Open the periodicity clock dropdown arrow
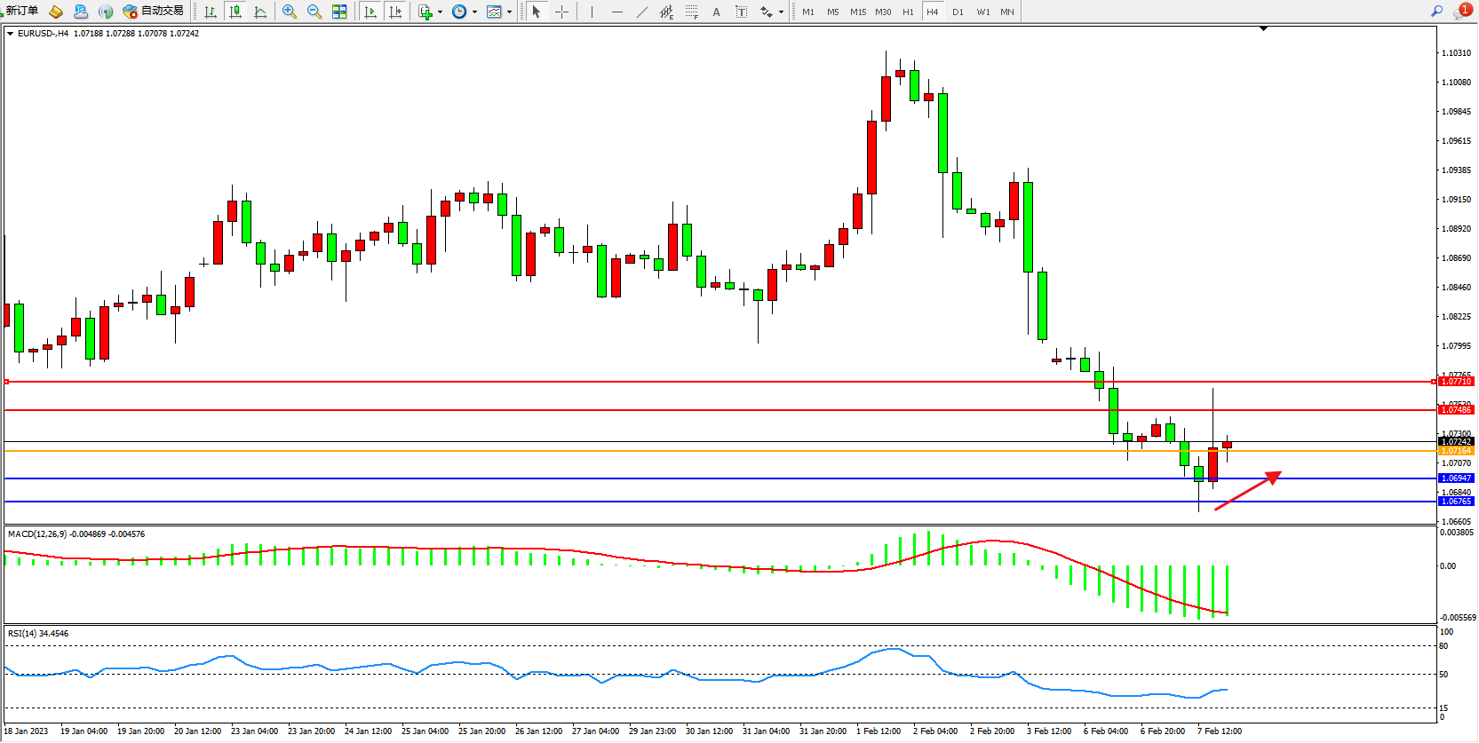 point(474,12)
